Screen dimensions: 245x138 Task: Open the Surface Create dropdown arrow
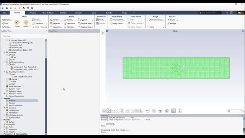pyautogui.click(x=177, y=20)
